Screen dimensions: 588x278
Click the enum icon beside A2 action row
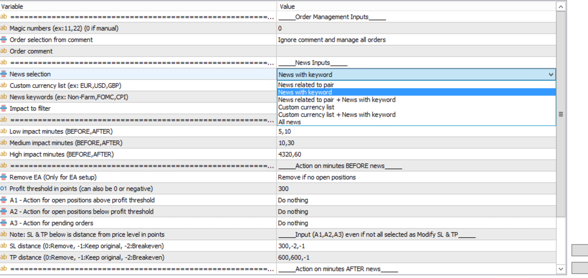3,212
